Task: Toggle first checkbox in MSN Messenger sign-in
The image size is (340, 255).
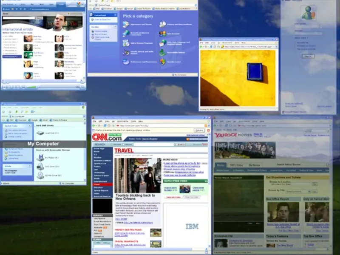Action: (296, 43)
